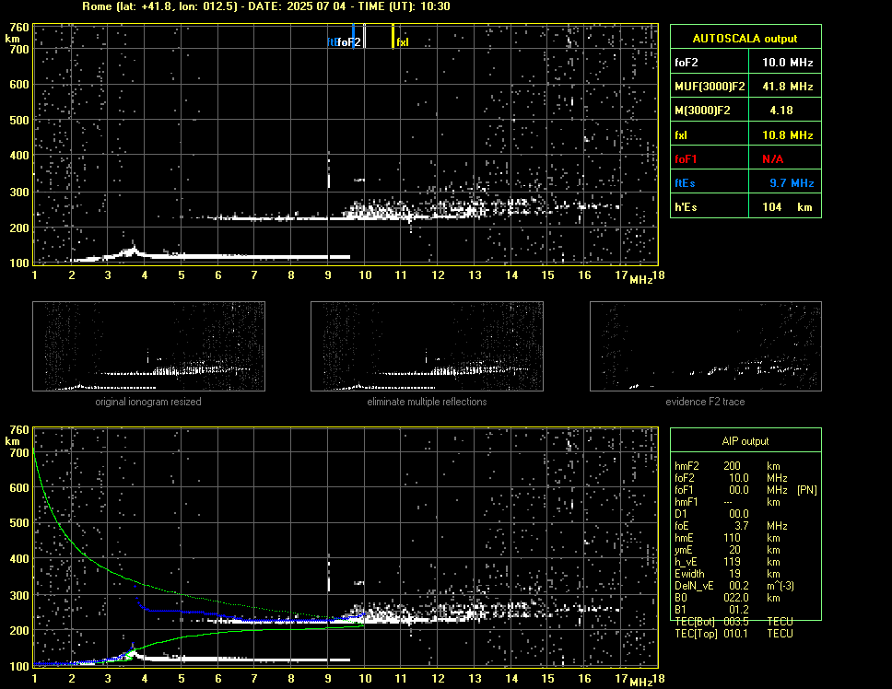Click the "AIP output" panel header
Screen dimensions: 892x689
point(745,441)
